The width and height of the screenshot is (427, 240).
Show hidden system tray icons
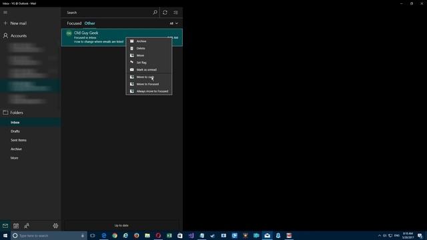[380, 235]
